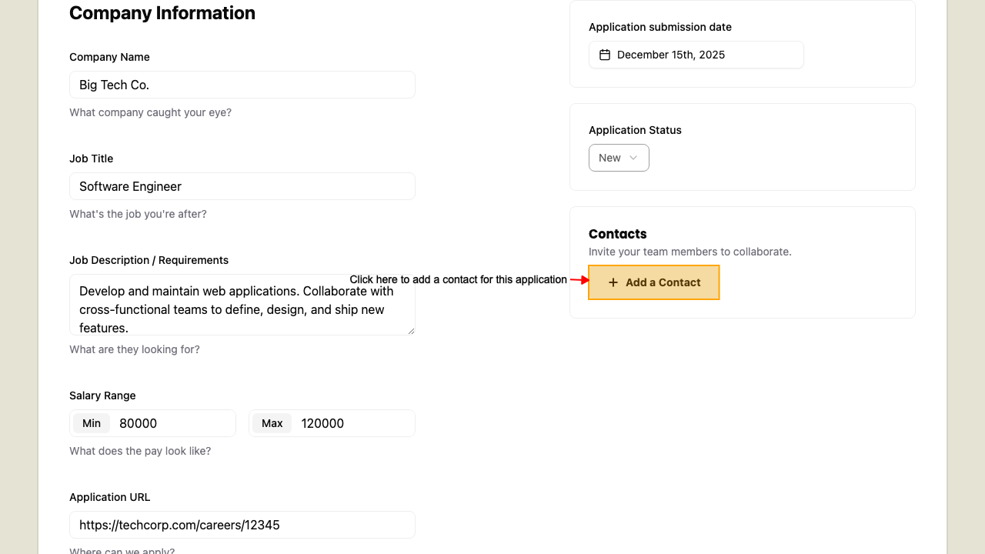Click the Application submission date label

659,27
